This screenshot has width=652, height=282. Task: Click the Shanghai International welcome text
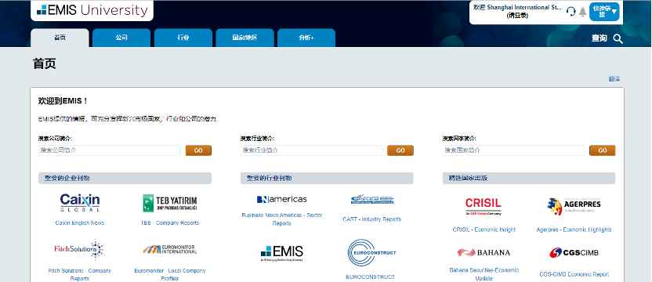click(x=517, y=8)
